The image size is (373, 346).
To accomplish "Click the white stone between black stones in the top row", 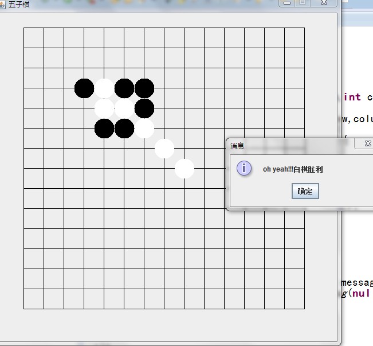I will (x=104, y=88).
